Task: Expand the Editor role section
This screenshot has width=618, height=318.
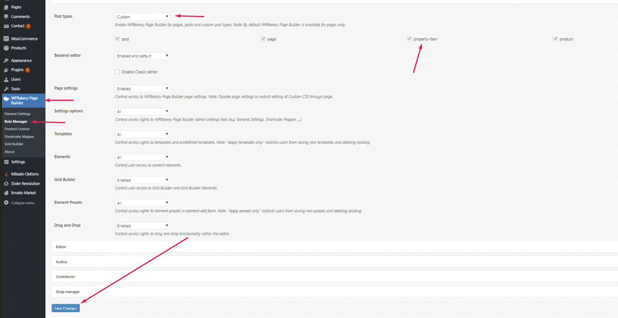Action: 335,247
